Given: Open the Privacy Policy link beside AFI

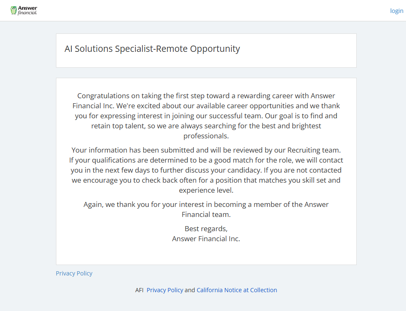Looking at the screenshot, I should [165, 290].
